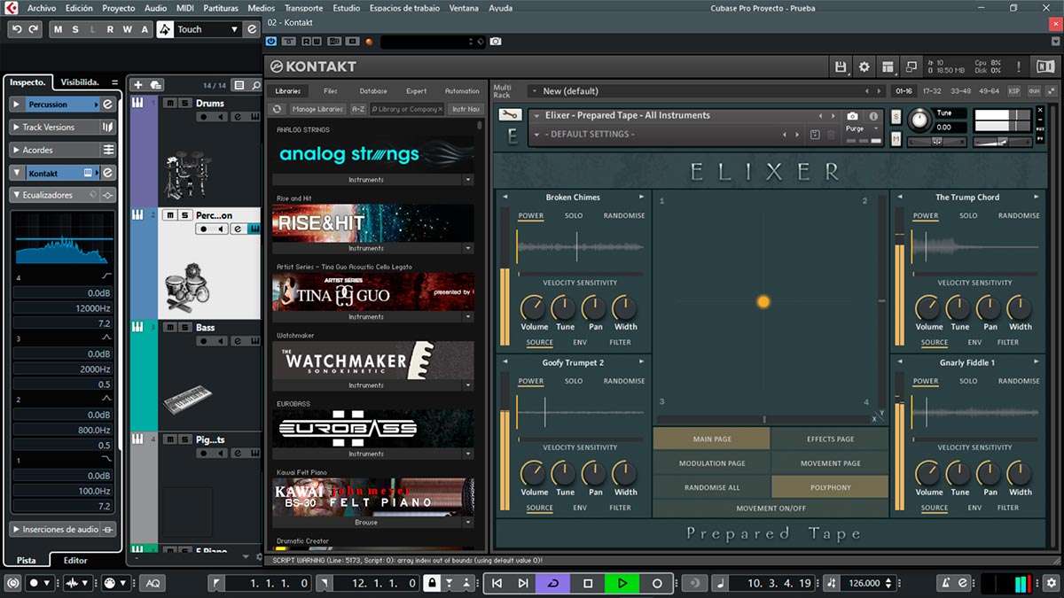
Task: Click the tempo 126.000 field
Action: pos(865,583)
